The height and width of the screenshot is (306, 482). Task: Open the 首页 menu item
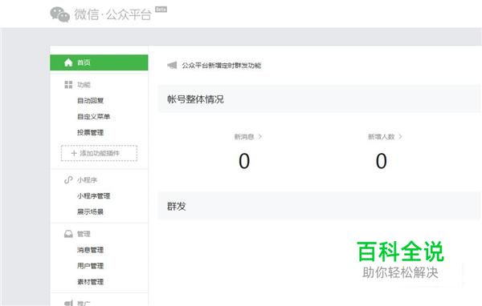coord(99,62)
